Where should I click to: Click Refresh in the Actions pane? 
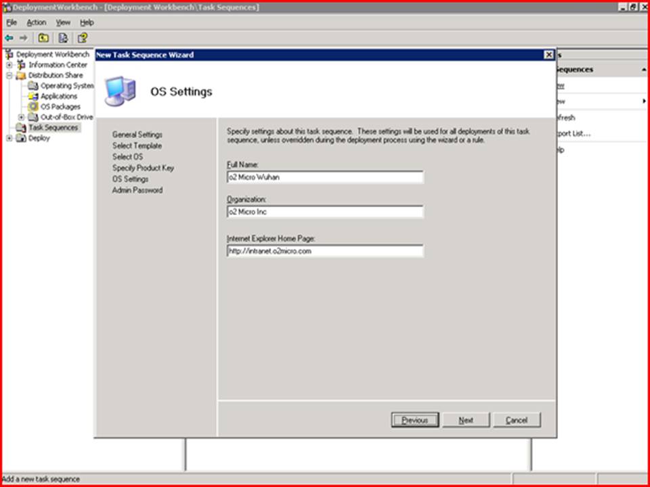pyautogui.click(x=565, y=118)
